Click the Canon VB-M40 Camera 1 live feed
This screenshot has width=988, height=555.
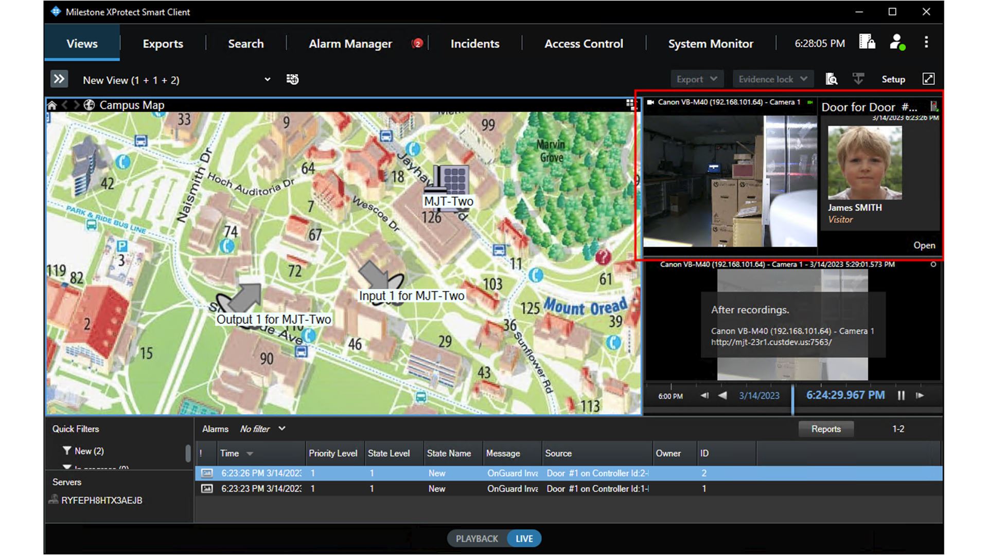[730, 181]
